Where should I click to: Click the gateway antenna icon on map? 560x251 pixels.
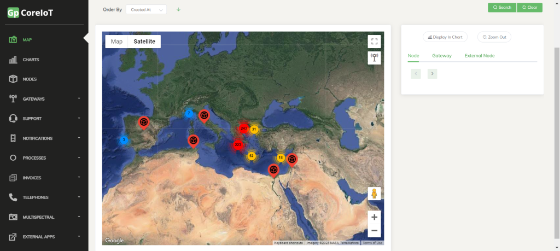pos(374,57)
